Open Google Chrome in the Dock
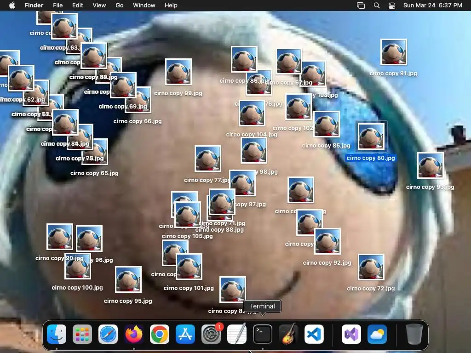Image resolution: width=471 pixels, height=353 pixels. tap(160, 334)
